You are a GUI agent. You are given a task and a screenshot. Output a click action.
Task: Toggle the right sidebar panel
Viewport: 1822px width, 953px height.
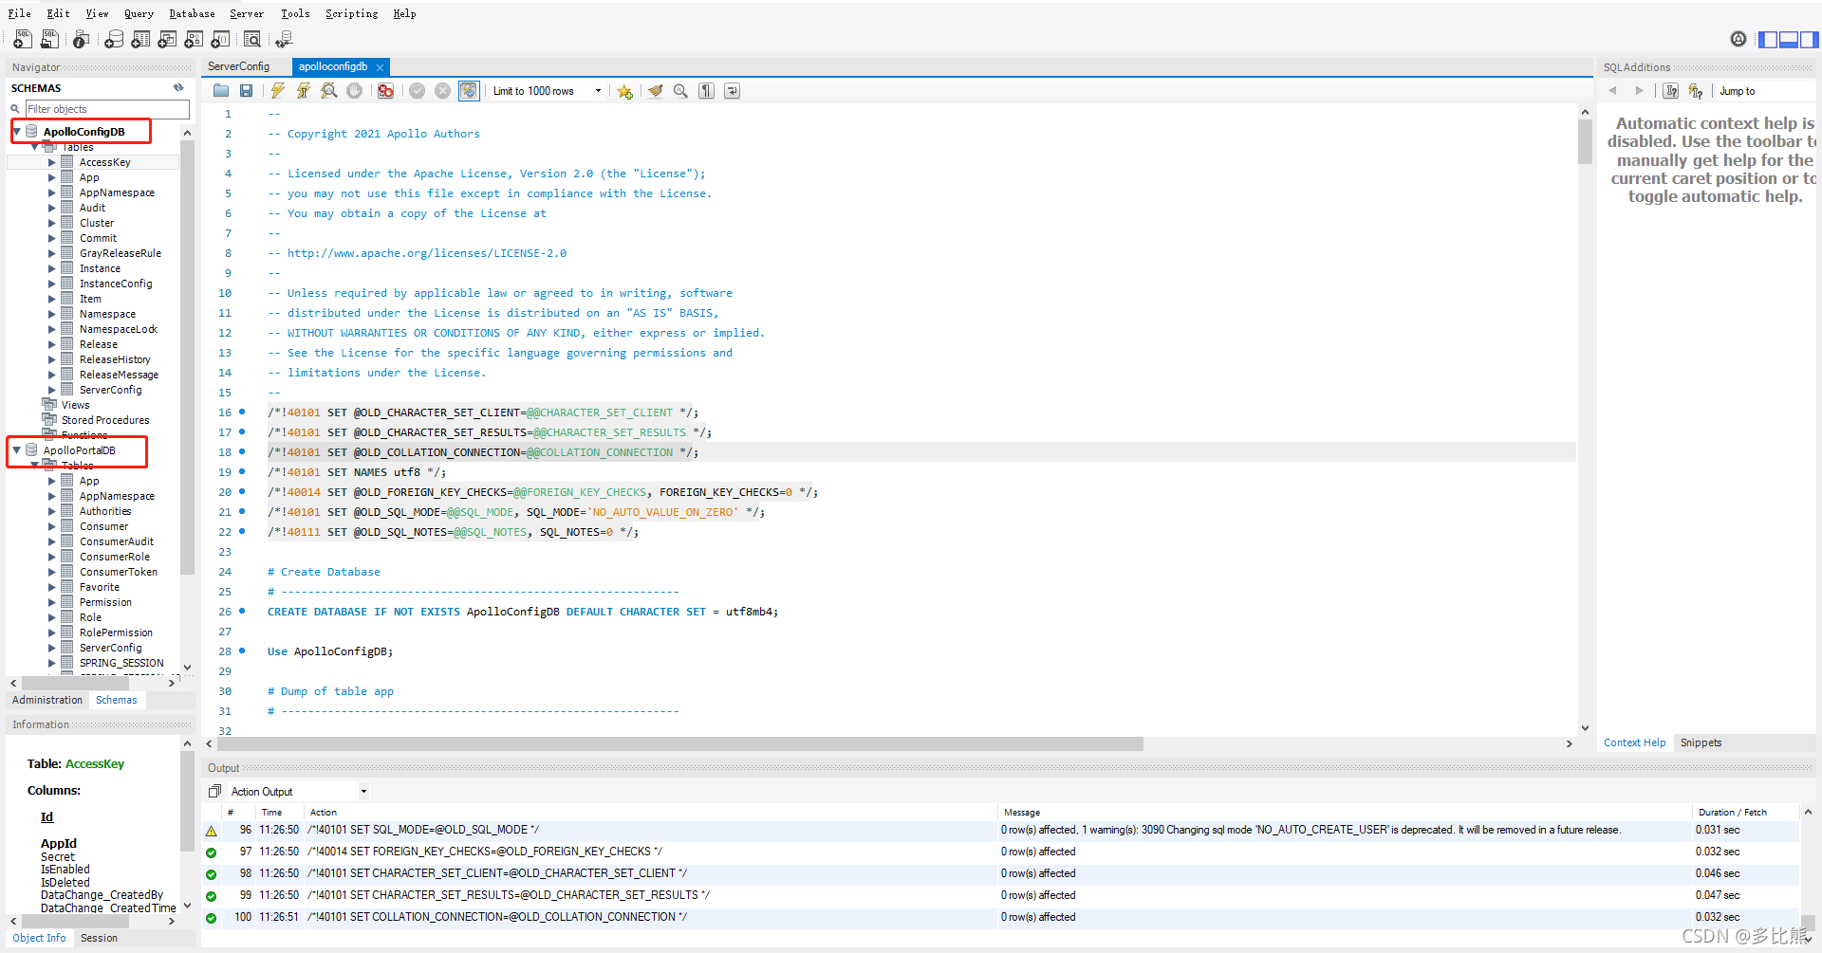pyautogui.click(x=1809, y=40)
